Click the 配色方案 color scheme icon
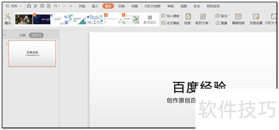 point(203,16)
